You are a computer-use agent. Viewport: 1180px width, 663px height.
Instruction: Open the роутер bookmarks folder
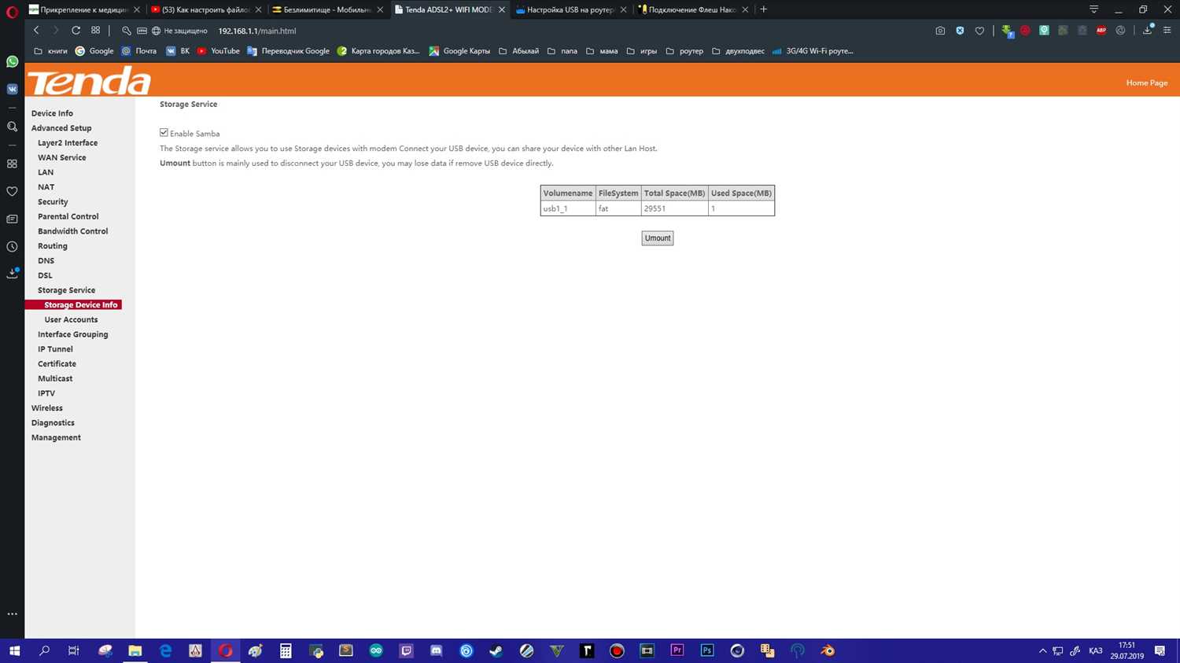(684, 51)
